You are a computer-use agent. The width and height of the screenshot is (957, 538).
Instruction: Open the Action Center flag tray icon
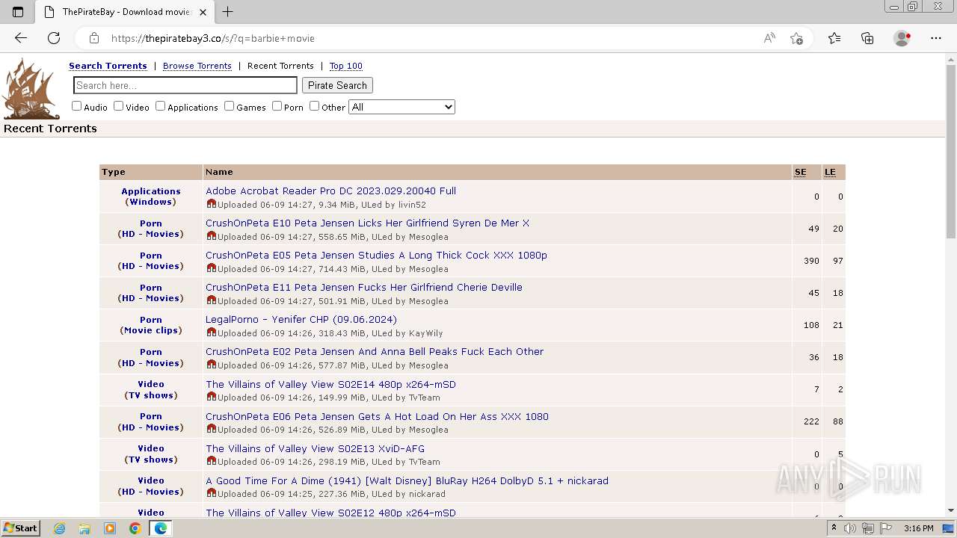click(x=886, y=528)
